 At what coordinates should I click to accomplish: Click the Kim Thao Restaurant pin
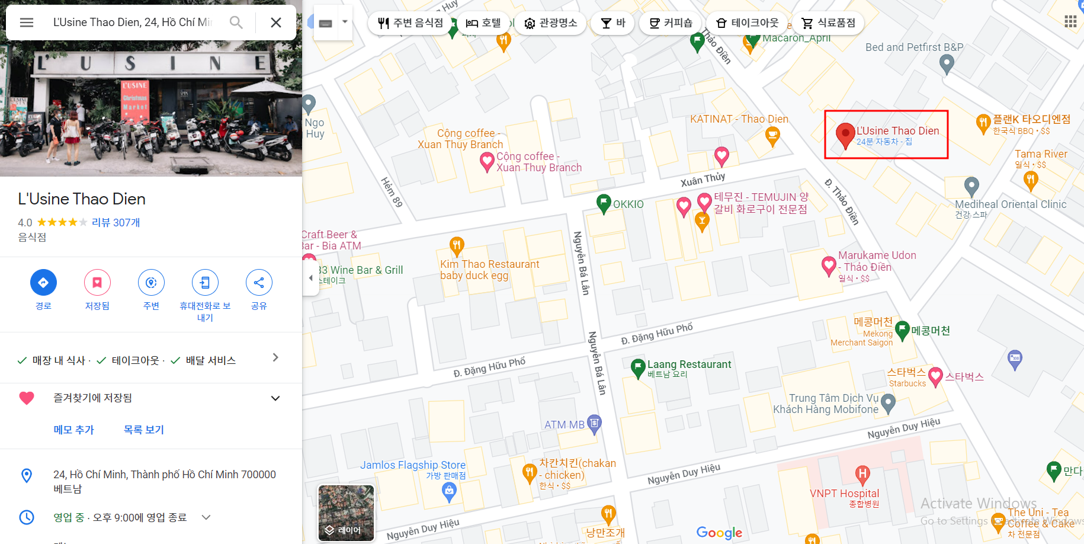(457, 246)
